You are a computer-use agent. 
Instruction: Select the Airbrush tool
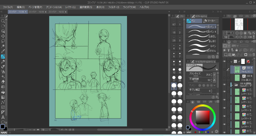pyautogui.click(x=3, y=72)
